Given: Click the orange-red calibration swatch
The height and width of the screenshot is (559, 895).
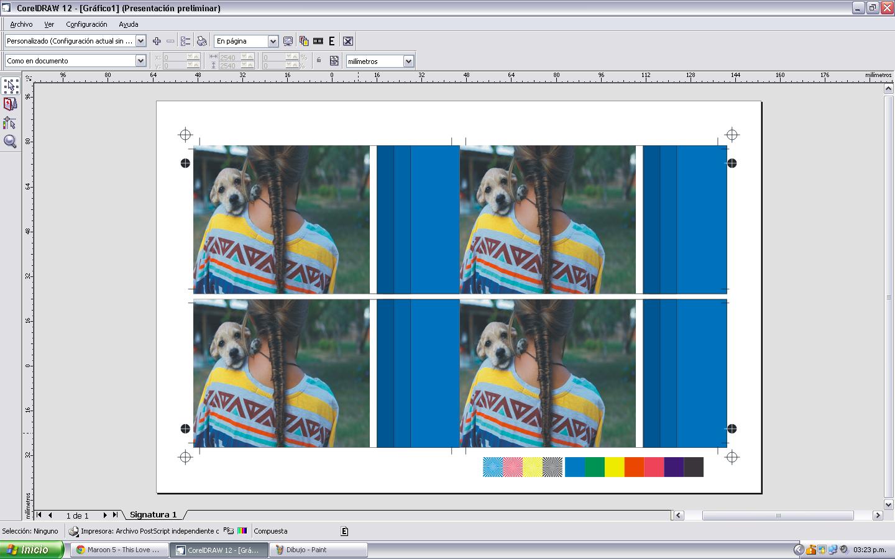Looking at the screenshot, I should (x=635, y=467).
